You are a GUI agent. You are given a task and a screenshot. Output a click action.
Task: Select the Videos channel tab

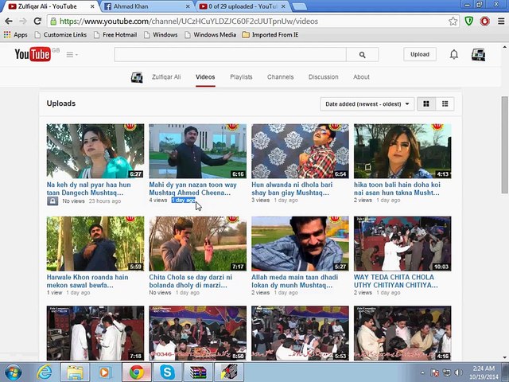pos(205,77)
